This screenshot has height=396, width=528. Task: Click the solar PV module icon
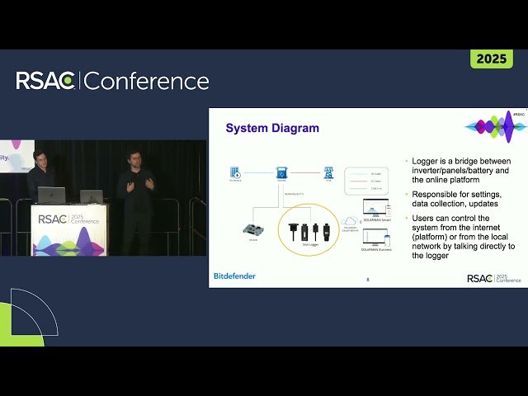[234, 173]
